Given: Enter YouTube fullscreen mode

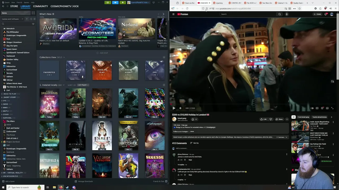Looking at the screenshot, I should (x=332, y=108).
